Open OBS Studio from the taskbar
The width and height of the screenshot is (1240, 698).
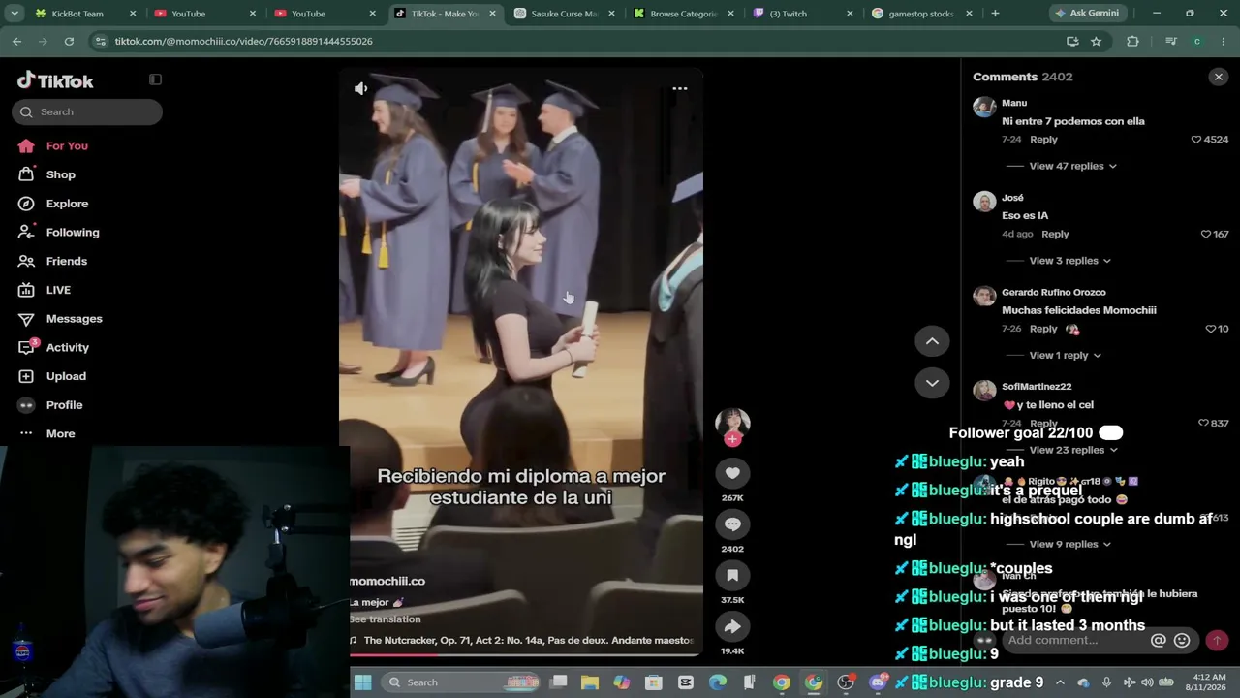[x=846, y=682]
